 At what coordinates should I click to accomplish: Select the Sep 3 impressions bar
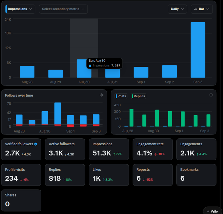(198, 50)
